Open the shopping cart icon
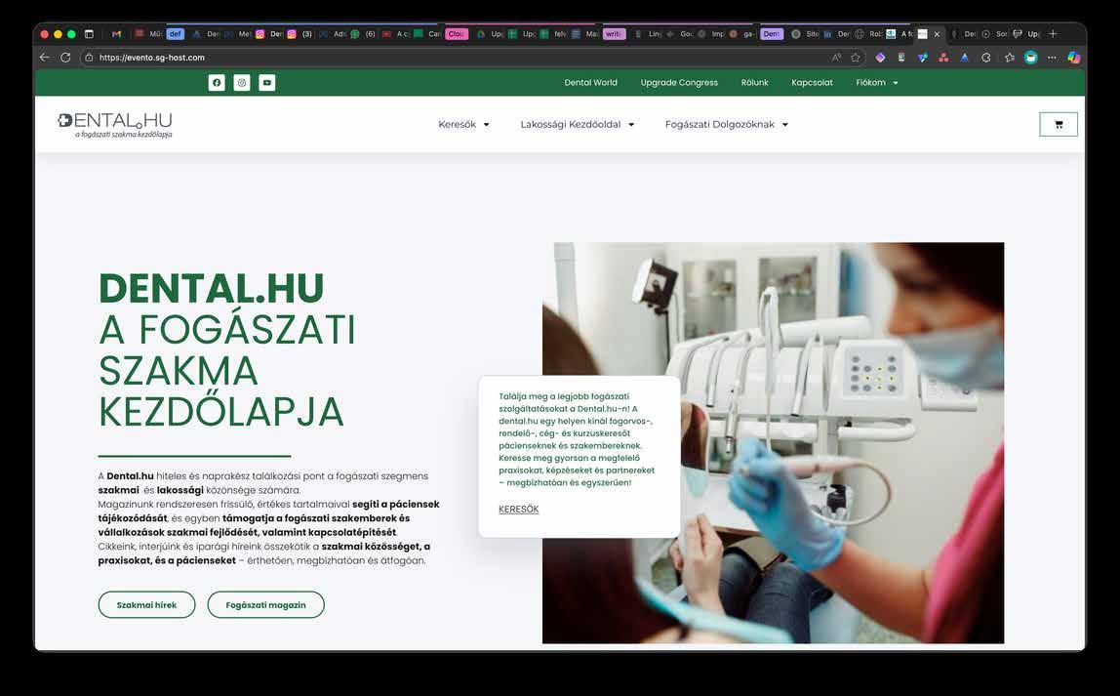Image resolution: width=1120 pixels, height=696 pixels. 1058,124
